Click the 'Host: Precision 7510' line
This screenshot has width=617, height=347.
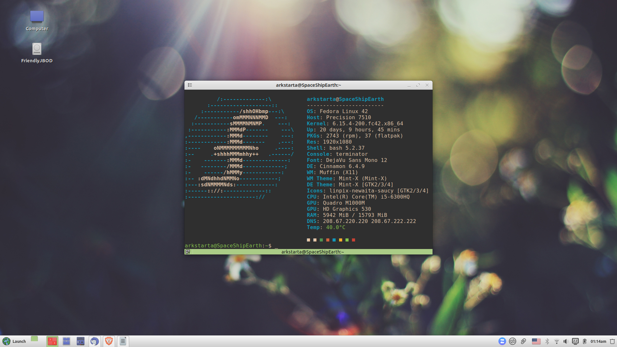point(339,118)
